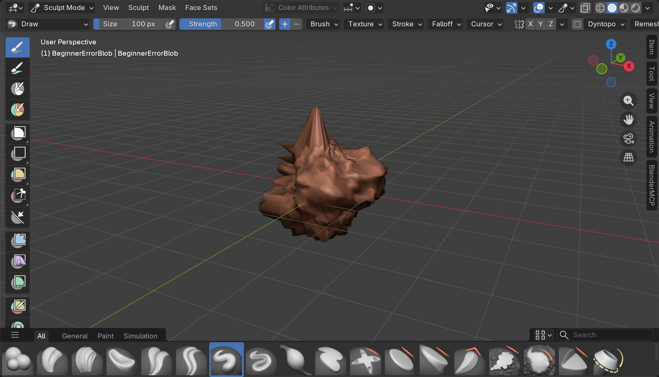Image resolution: width=659 pixels, height=377 pixels.
Task: Toggle size pressure sensitivity icon
Action: (169, 24)
